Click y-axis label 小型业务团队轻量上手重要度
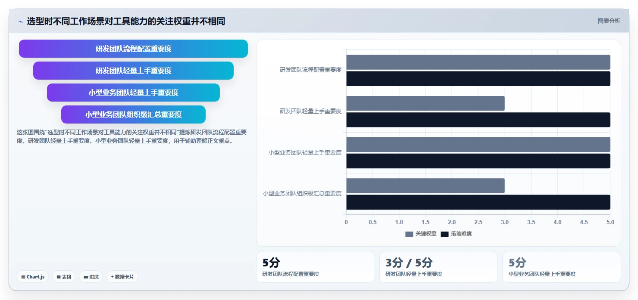 tap(305, 152)
